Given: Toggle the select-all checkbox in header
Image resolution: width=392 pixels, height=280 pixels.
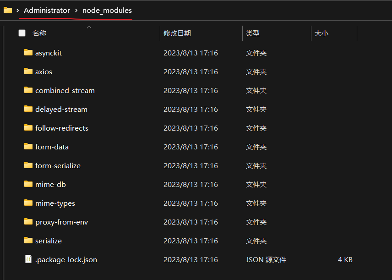Looking at the screenshot, I should click(x=22, y=33).
